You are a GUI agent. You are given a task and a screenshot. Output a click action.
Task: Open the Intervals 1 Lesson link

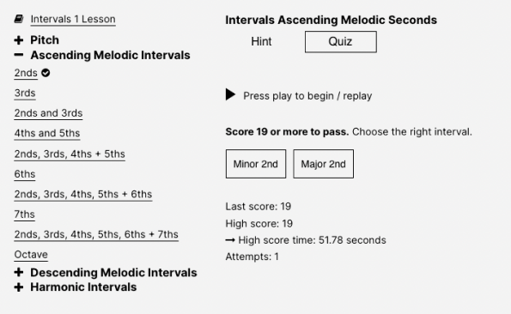[73, 19]
